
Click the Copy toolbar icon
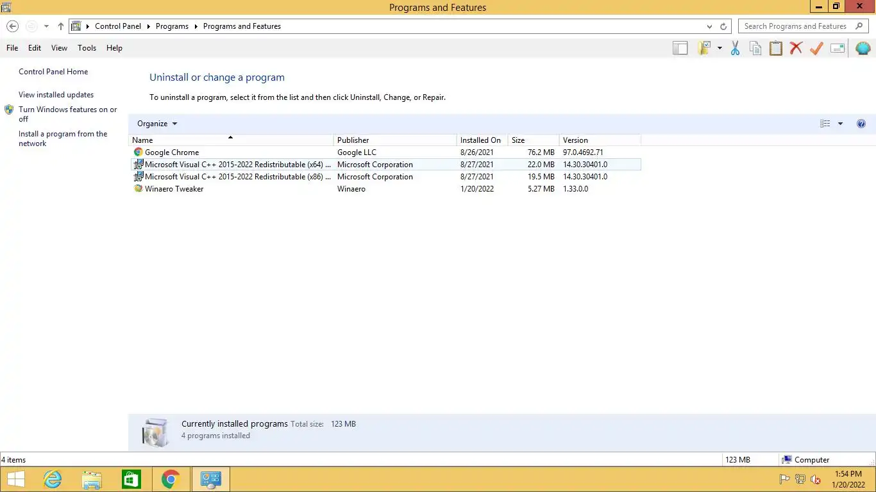755,48
